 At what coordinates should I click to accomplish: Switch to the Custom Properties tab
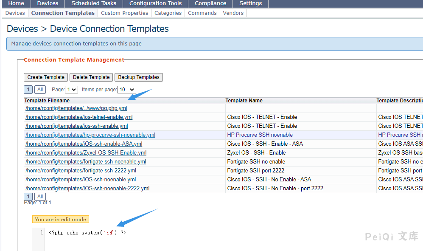coord(124,13)
